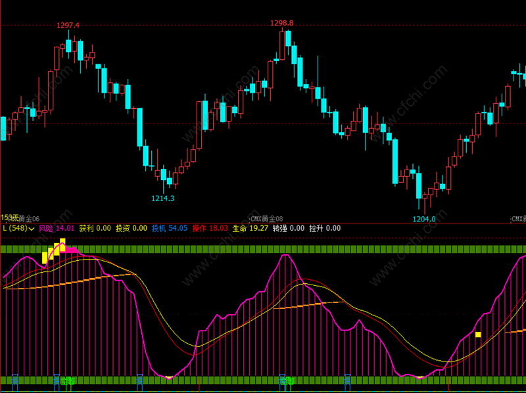Click the 1204.0 low price label

(x=424, y=220)
